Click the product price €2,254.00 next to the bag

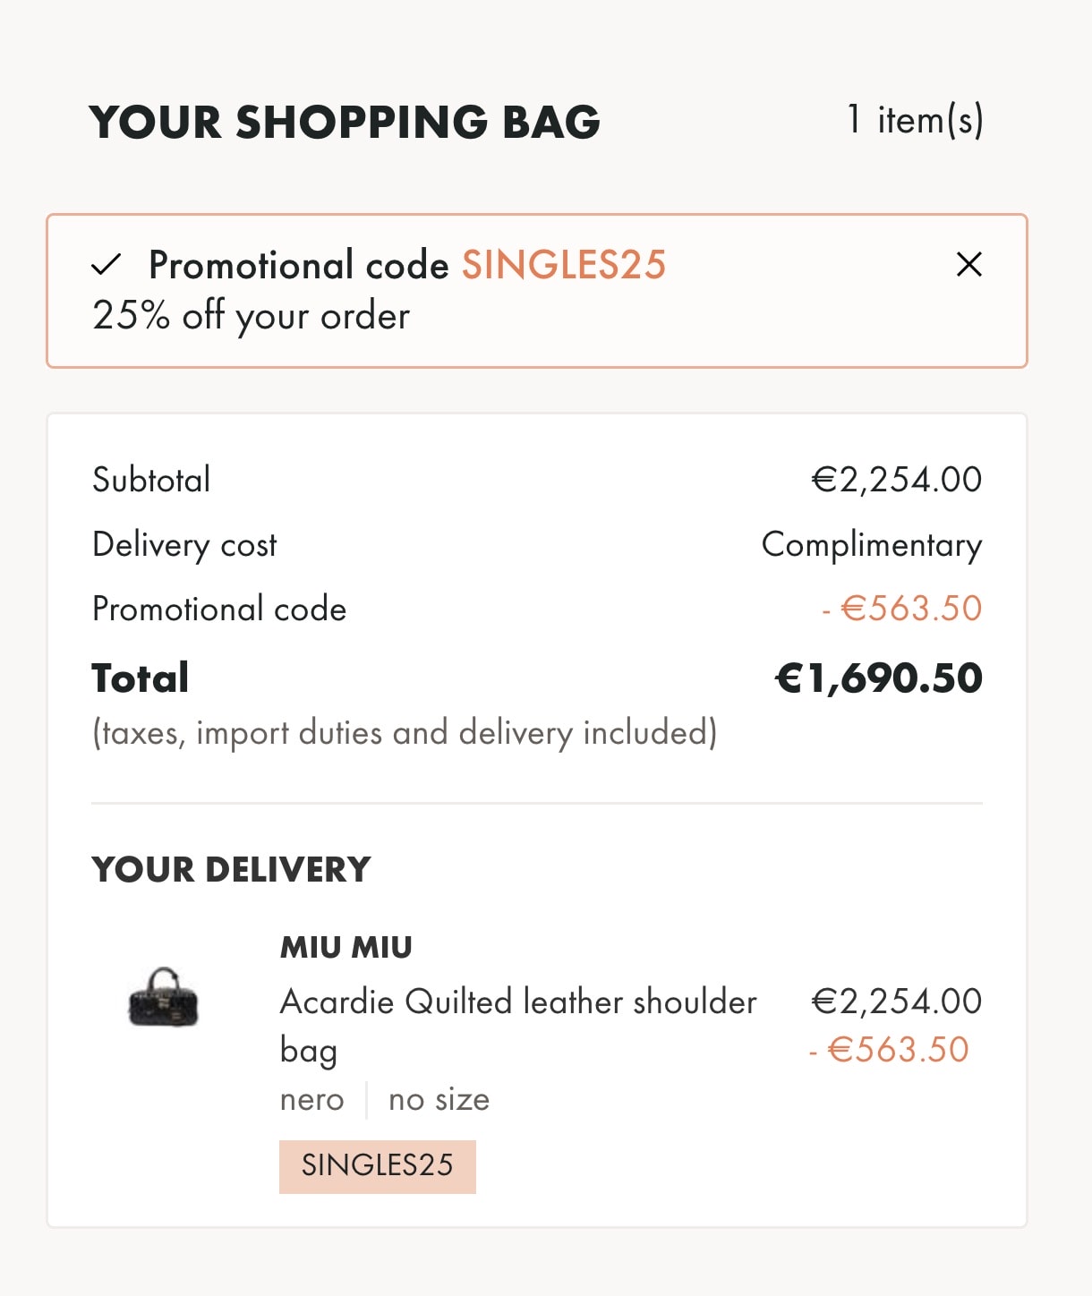point(896,1001)
